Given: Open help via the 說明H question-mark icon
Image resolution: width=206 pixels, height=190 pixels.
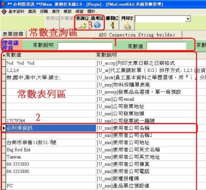Looking at the screenshot, I should tap(97, 25).
